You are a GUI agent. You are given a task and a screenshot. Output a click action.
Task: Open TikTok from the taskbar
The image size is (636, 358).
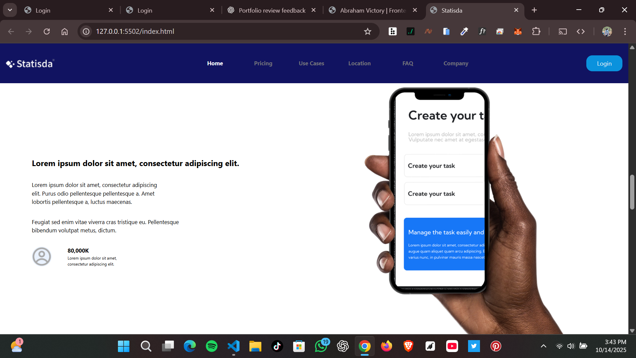[x=277, y=346]
